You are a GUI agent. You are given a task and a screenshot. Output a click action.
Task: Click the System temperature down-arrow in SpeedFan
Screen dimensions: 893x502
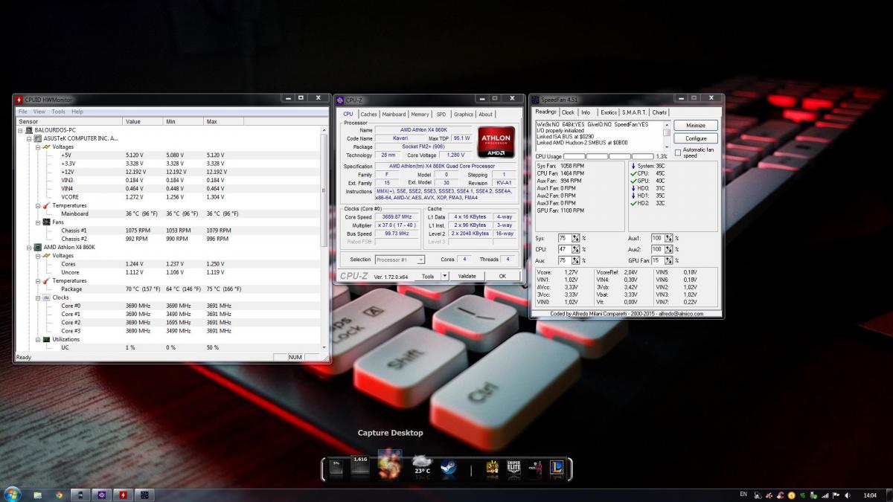(633, 166)
